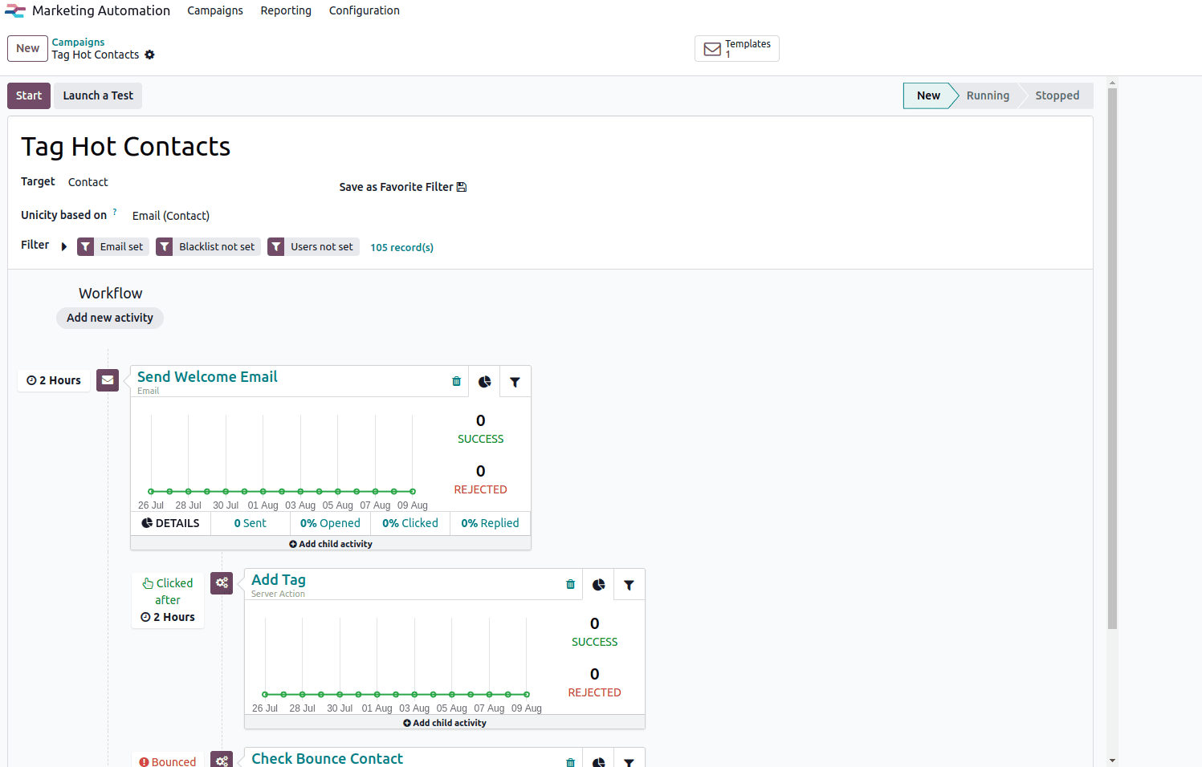1202x767 pixels.
Task: Click 0% Clicked statistic link
Action: [x=410, y=523]
